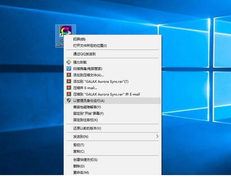Select 删除(D) to delete the shortcut

tap(79, 166)
